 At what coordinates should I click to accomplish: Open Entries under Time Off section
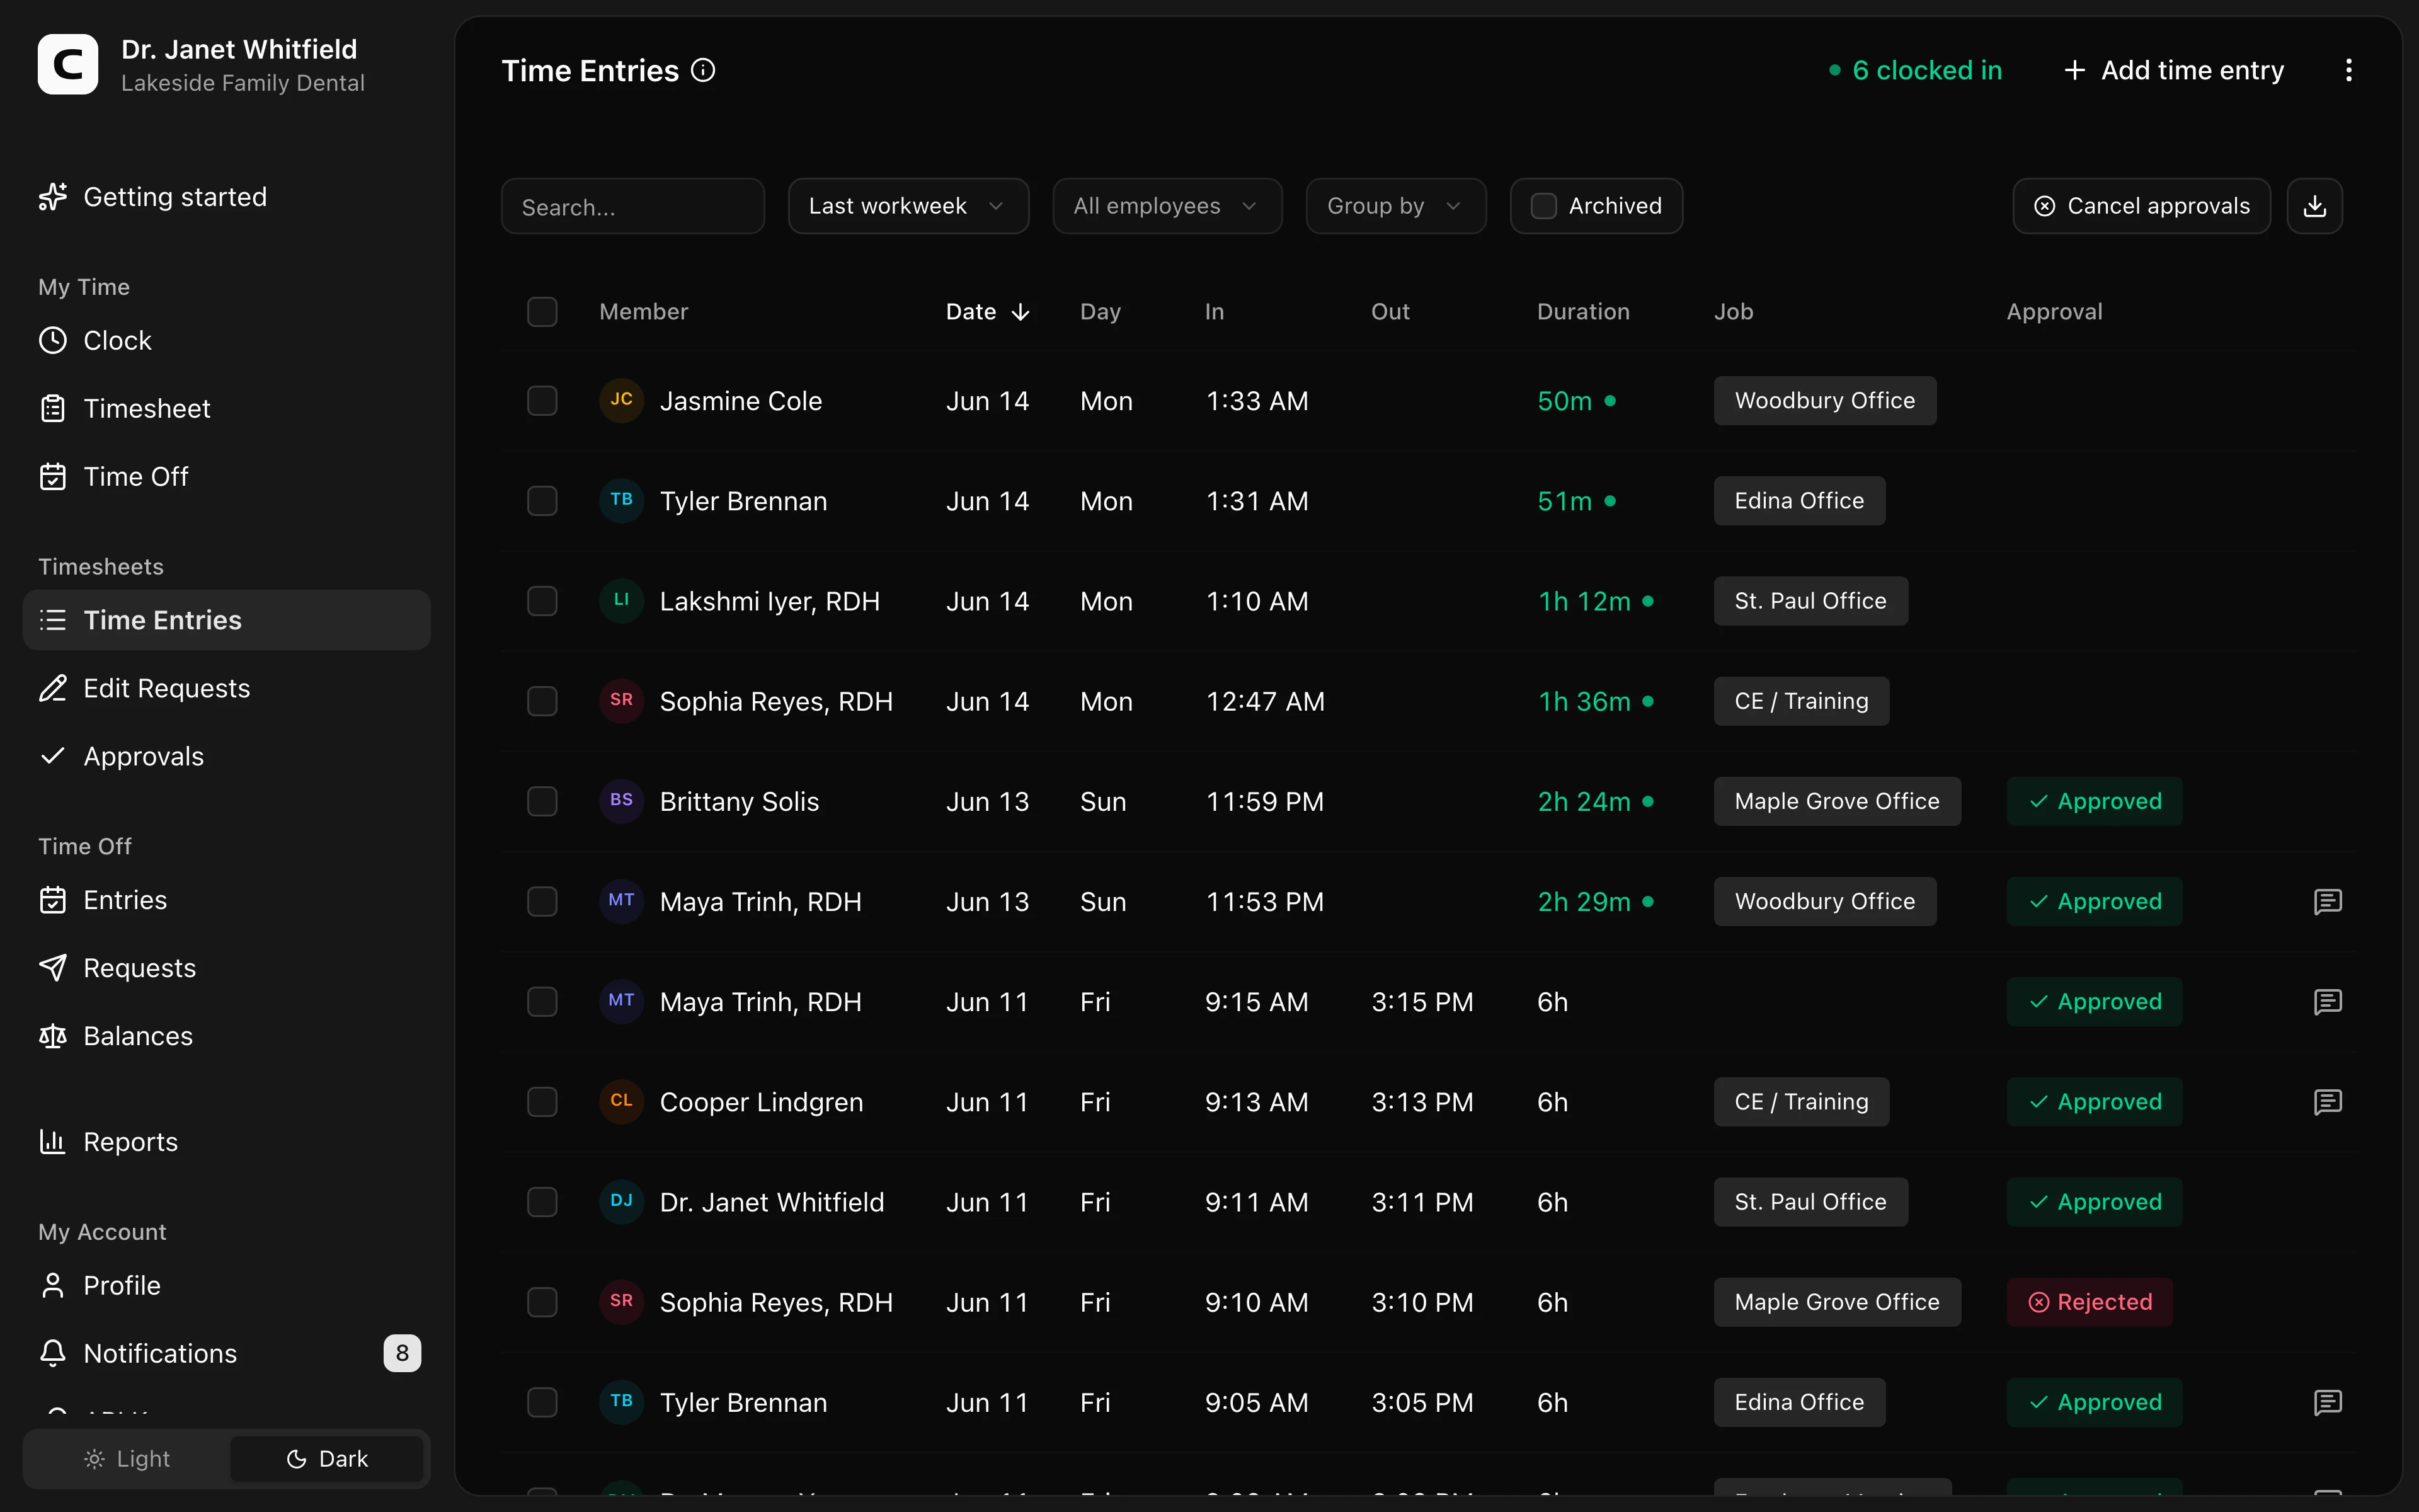click(227, 900)
